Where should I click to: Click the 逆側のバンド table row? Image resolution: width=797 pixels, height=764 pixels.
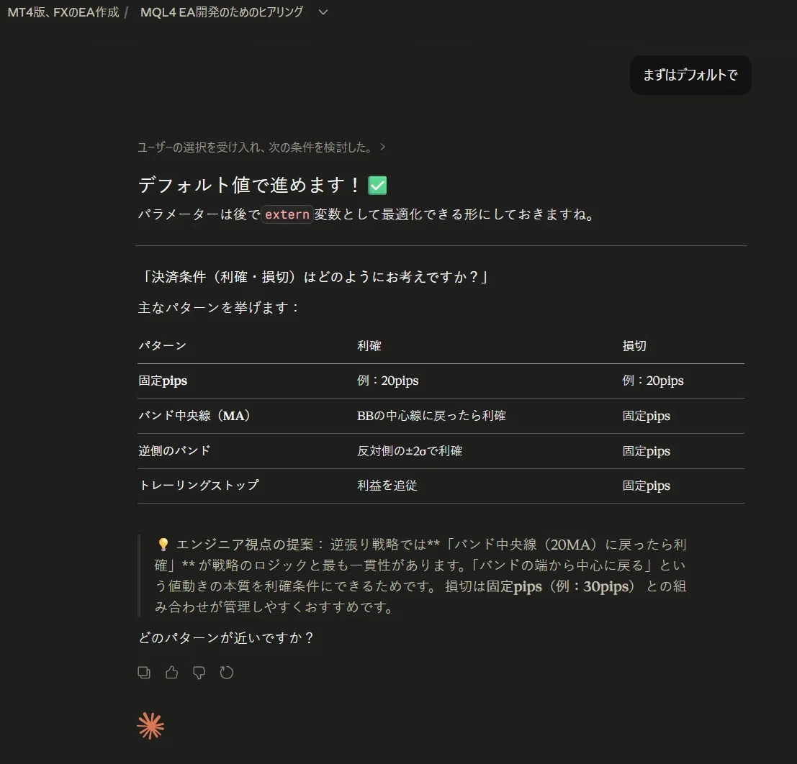pos(441,451)
